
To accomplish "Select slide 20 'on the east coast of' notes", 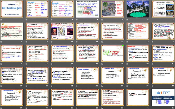I will tap(138, 53).
